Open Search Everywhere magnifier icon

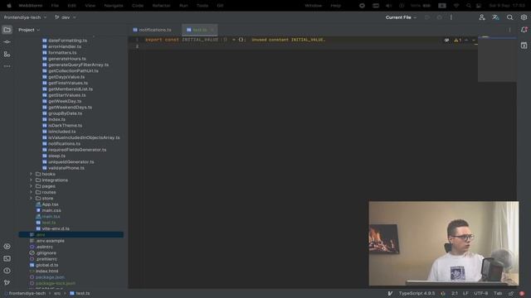pos(509,17)
